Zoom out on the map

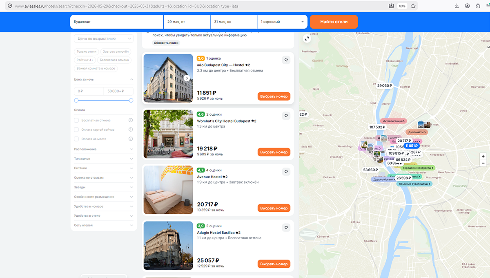pyautogui.click(x=483, y=163)
